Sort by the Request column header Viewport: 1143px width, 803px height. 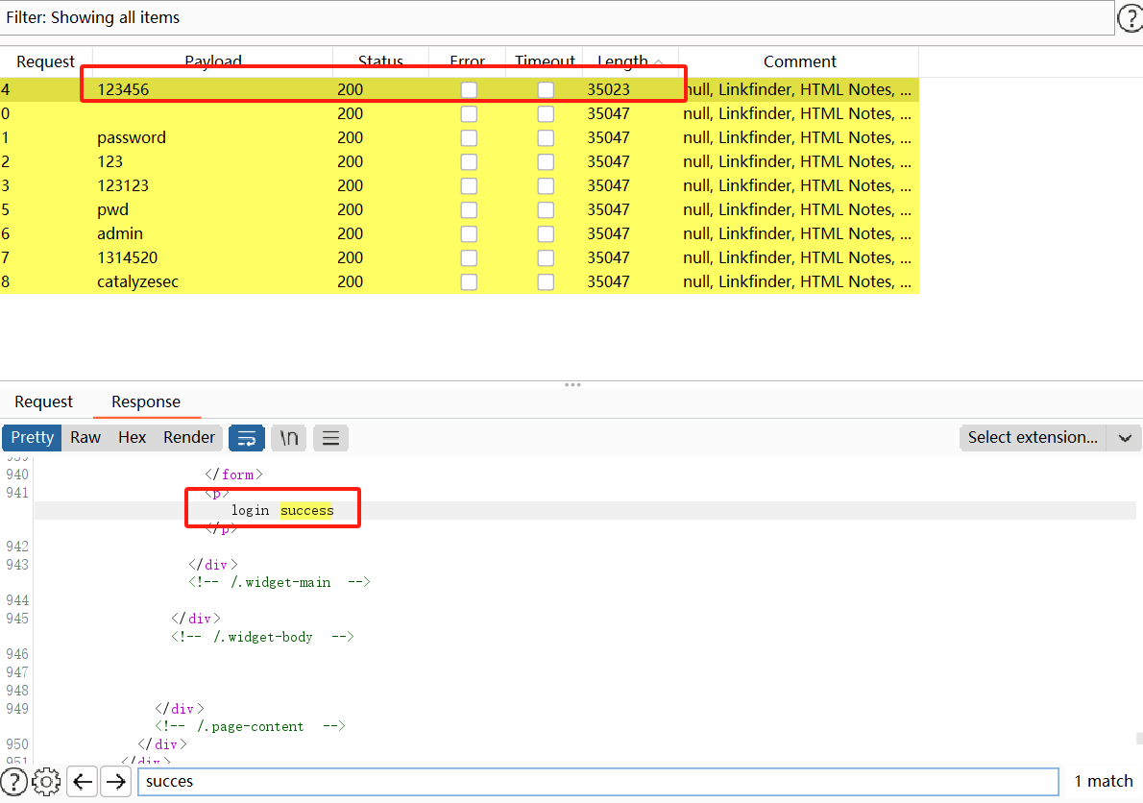pos(46,61)
